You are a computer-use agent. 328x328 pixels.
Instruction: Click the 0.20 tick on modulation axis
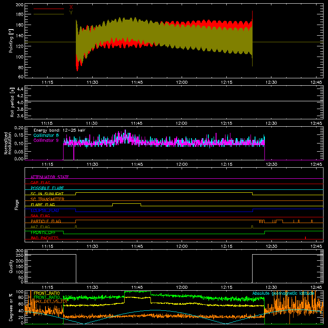(x=19, y=128)
